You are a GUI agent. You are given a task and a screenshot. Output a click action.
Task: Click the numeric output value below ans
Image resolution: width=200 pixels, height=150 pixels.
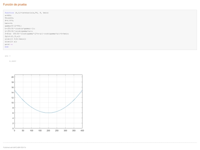coord(13,61)
